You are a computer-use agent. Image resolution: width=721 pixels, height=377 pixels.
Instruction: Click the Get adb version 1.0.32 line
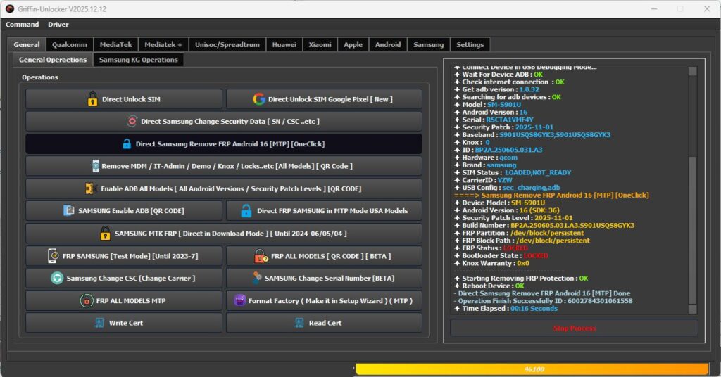tap(496, 89)
